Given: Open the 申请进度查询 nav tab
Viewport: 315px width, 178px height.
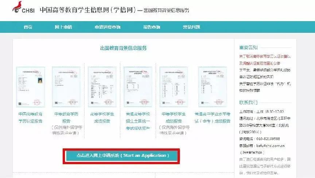Looking at the screenshot, I should pos(108,27).
